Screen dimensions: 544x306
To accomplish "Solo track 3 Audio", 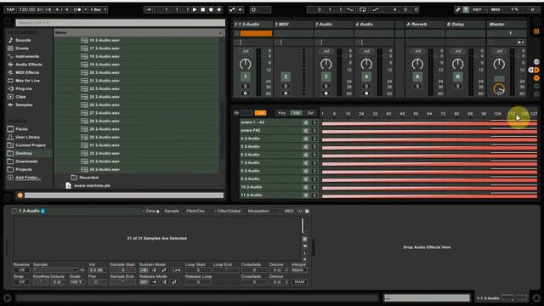I will tap(326, 86).
